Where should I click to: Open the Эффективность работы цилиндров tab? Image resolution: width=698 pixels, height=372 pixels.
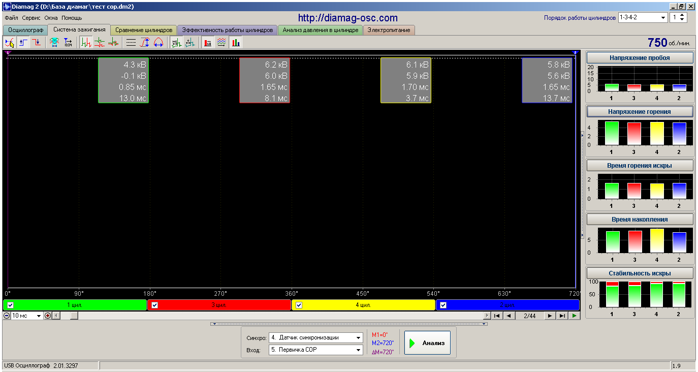(x=228, y=30)
